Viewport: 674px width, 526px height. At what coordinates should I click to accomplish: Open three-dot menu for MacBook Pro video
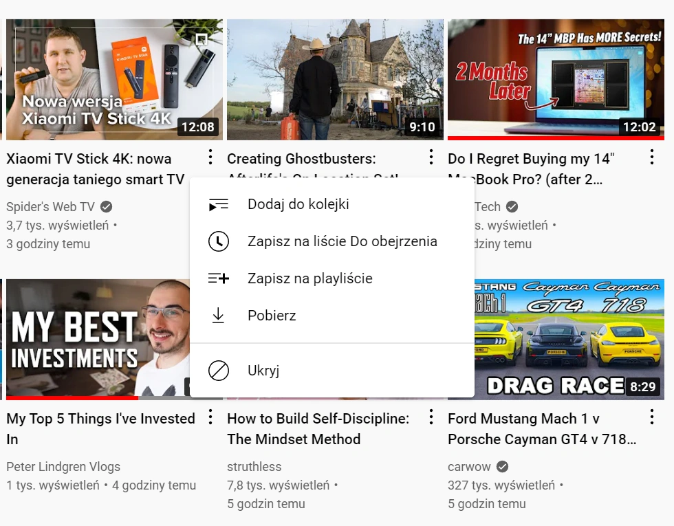652,157
